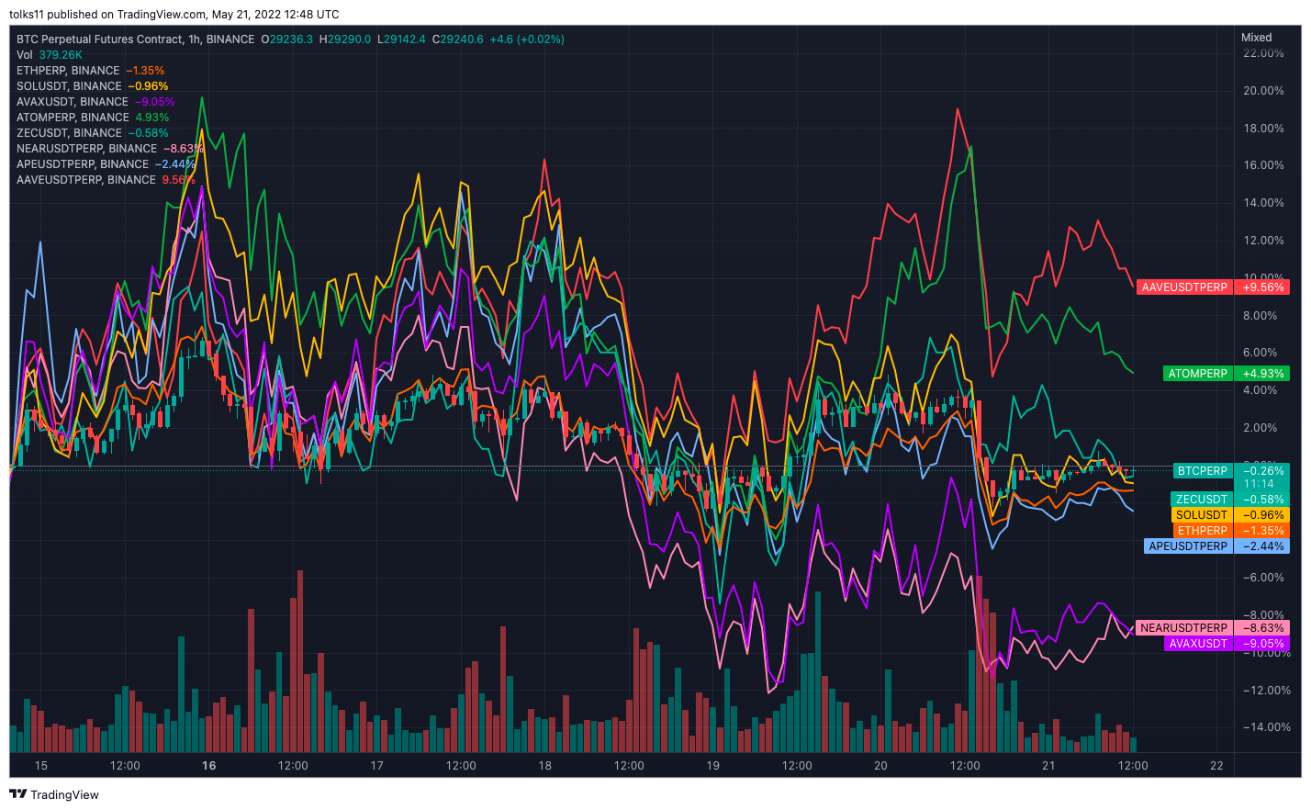Click the 20.00% axis tick

coord(1263,91)
